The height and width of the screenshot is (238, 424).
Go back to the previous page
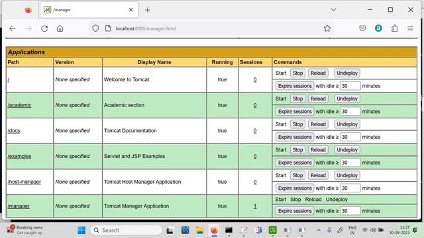[x=13, y=28]
